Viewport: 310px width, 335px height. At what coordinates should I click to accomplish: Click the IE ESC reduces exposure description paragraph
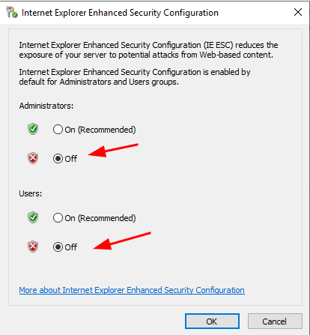pyautogui.click(x=148, y=50)
